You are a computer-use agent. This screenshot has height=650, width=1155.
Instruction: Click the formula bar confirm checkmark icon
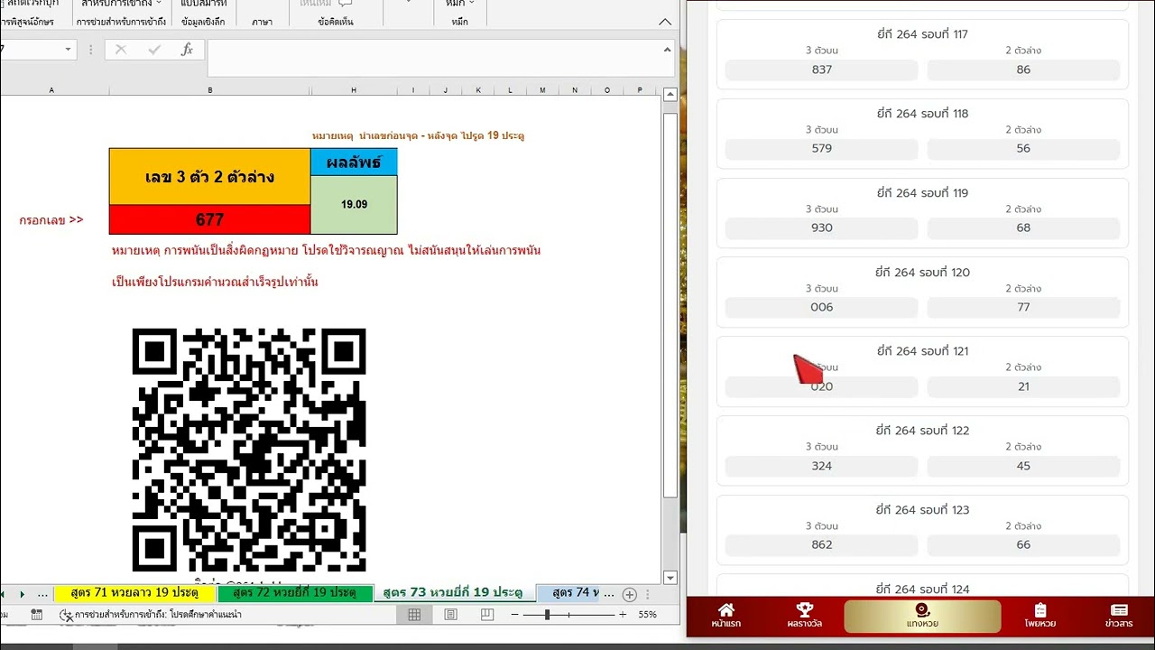point(153,50)
